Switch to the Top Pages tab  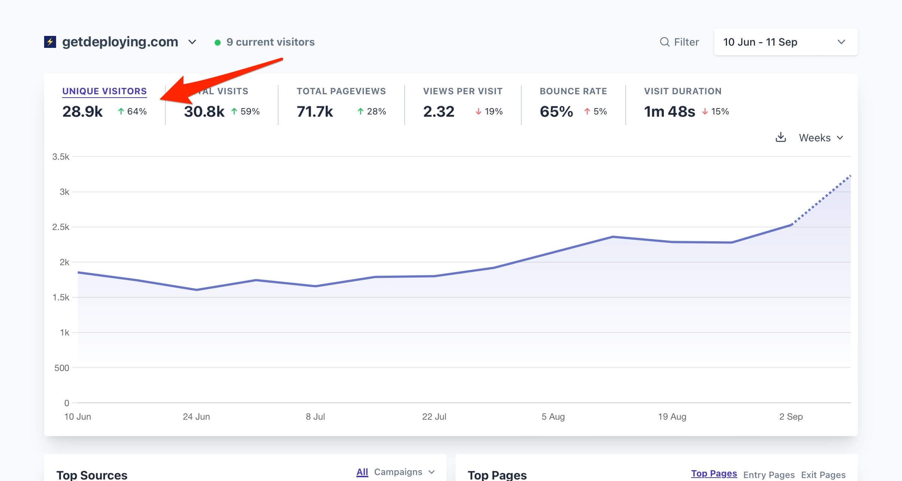(x=714, y=474)
